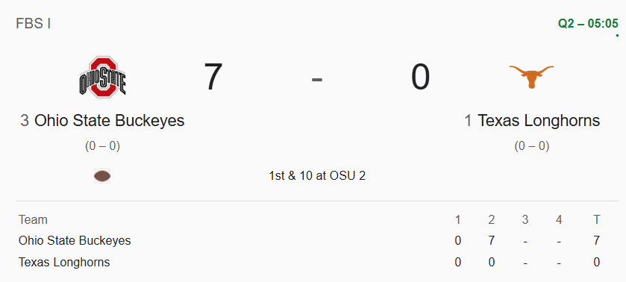The height and width of the screenshot is (282, 626).
Task: Select the Team column header
Action: pyautogui.click(x=33, y=219)
